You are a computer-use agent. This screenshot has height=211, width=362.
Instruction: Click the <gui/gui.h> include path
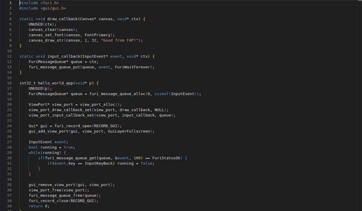coord(53,8)
